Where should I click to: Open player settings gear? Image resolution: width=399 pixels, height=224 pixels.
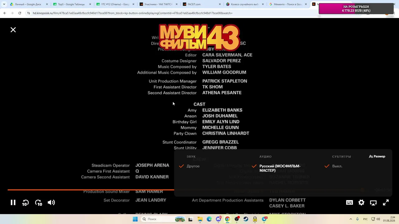click(x=361, y=203)
